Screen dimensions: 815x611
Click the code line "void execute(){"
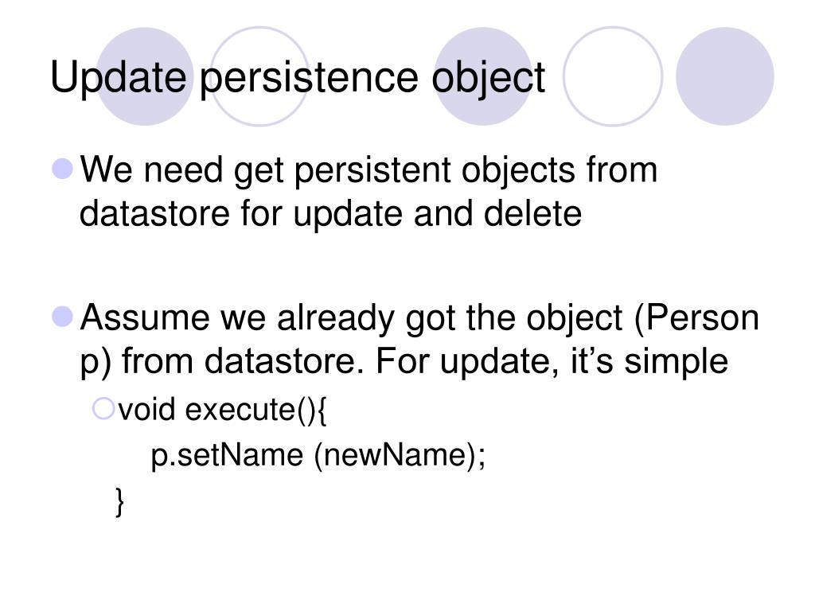point(223,411)
